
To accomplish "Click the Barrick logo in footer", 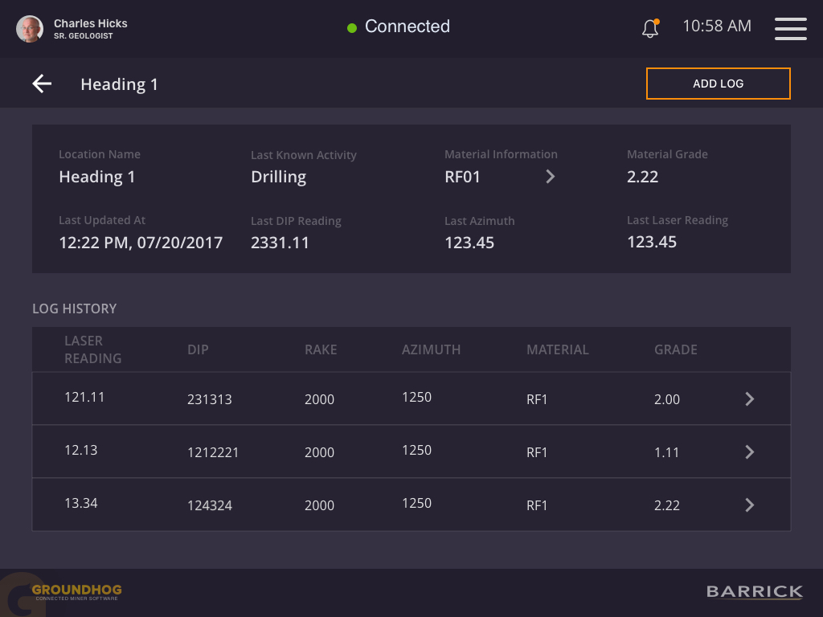I will [x=754, y=592].
